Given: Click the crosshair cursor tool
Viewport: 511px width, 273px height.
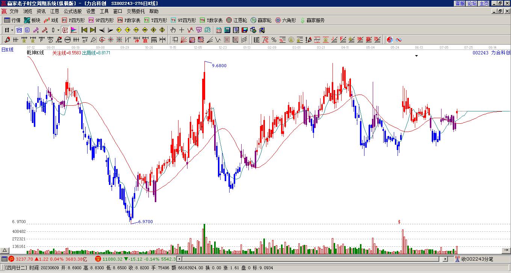Looking at the screenshot, I should [x=182, y=30].
